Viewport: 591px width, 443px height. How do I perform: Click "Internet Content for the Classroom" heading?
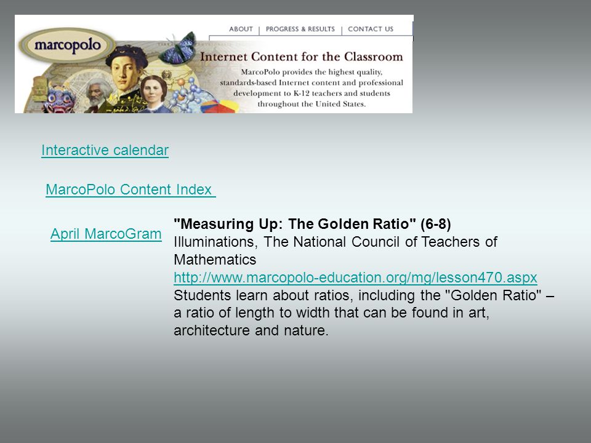pyautogui.click(x=302, y=57)
